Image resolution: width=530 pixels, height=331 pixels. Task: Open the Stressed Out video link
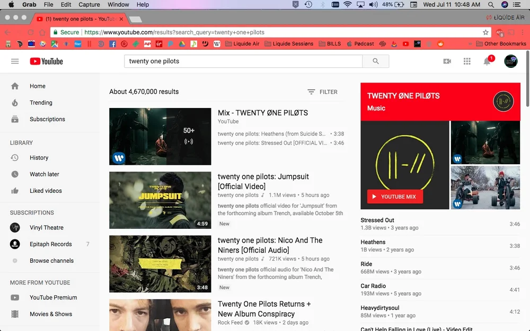(x=377, y=220)
